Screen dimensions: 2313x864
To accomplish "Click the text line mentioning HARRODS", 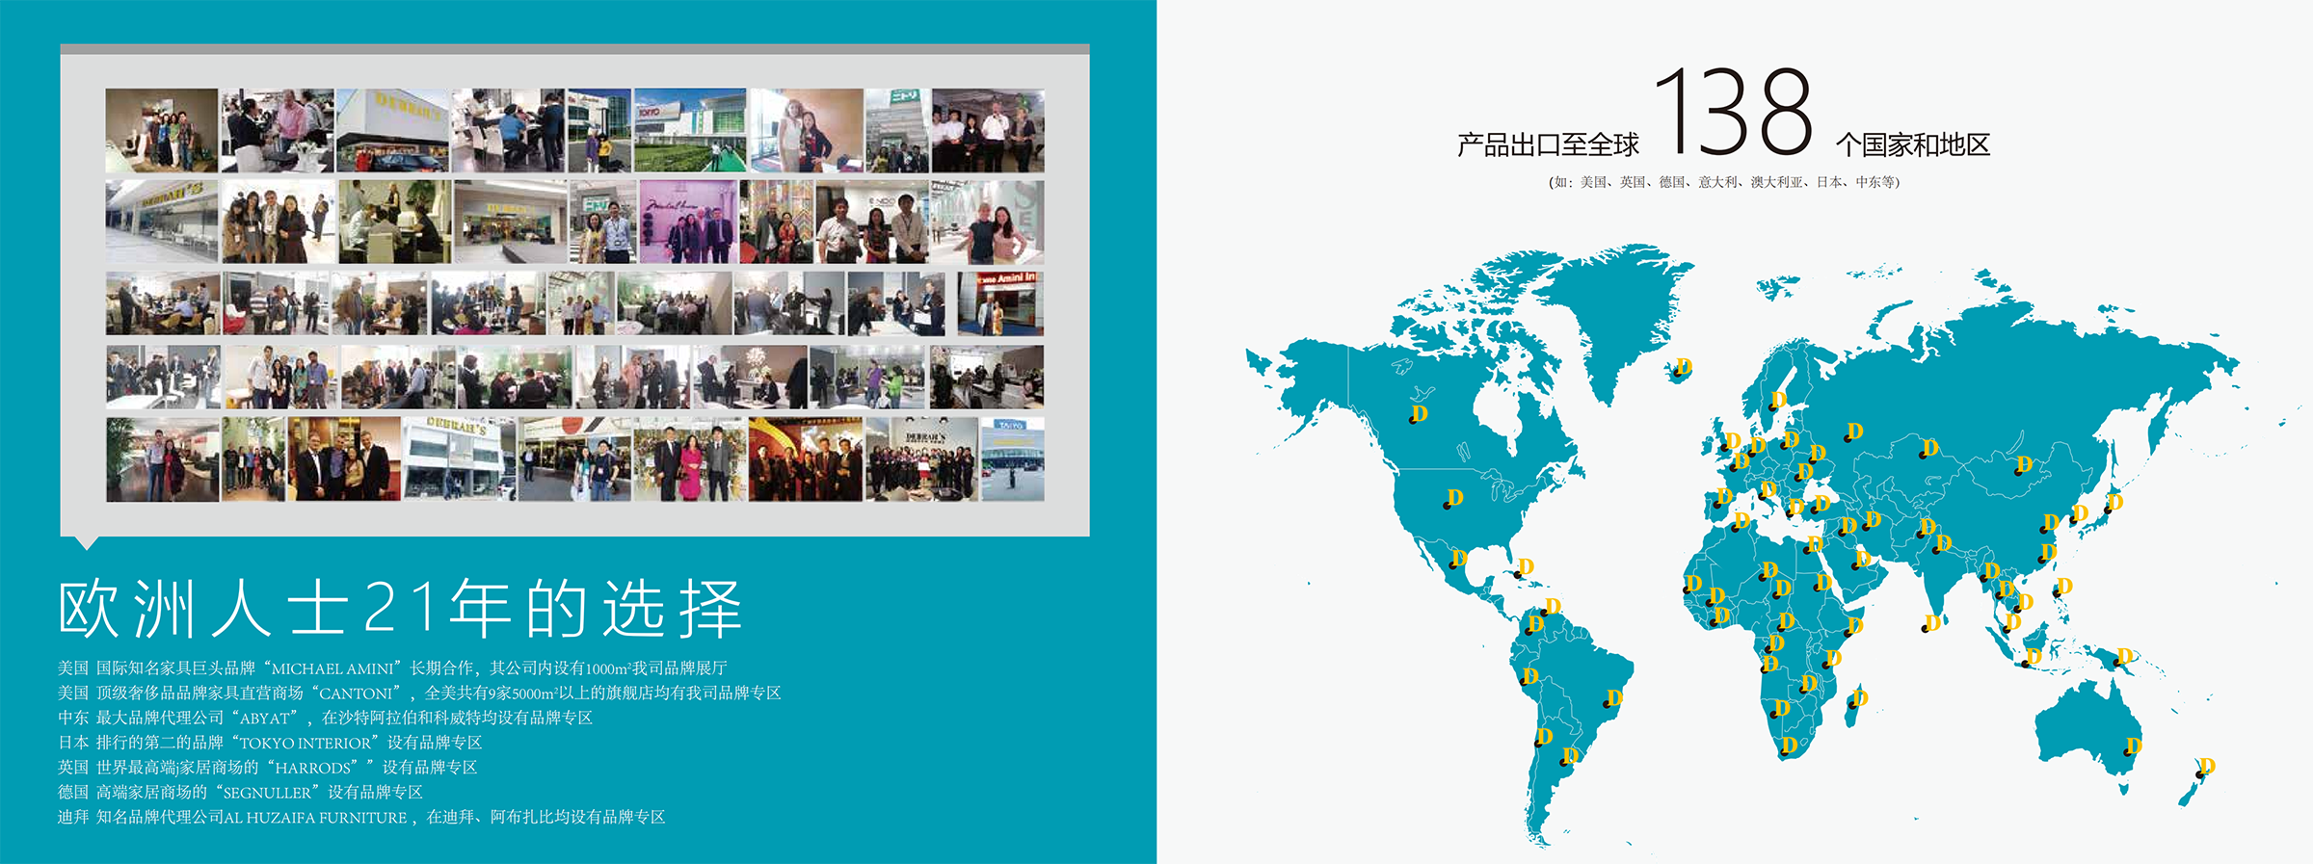I will click(267, 767).
